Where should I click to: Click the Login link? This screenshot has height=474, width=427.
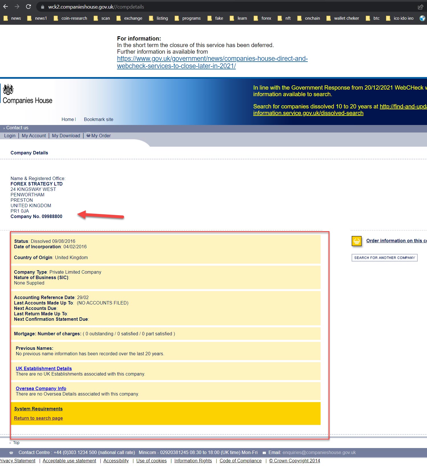click(x=10, y=136)
